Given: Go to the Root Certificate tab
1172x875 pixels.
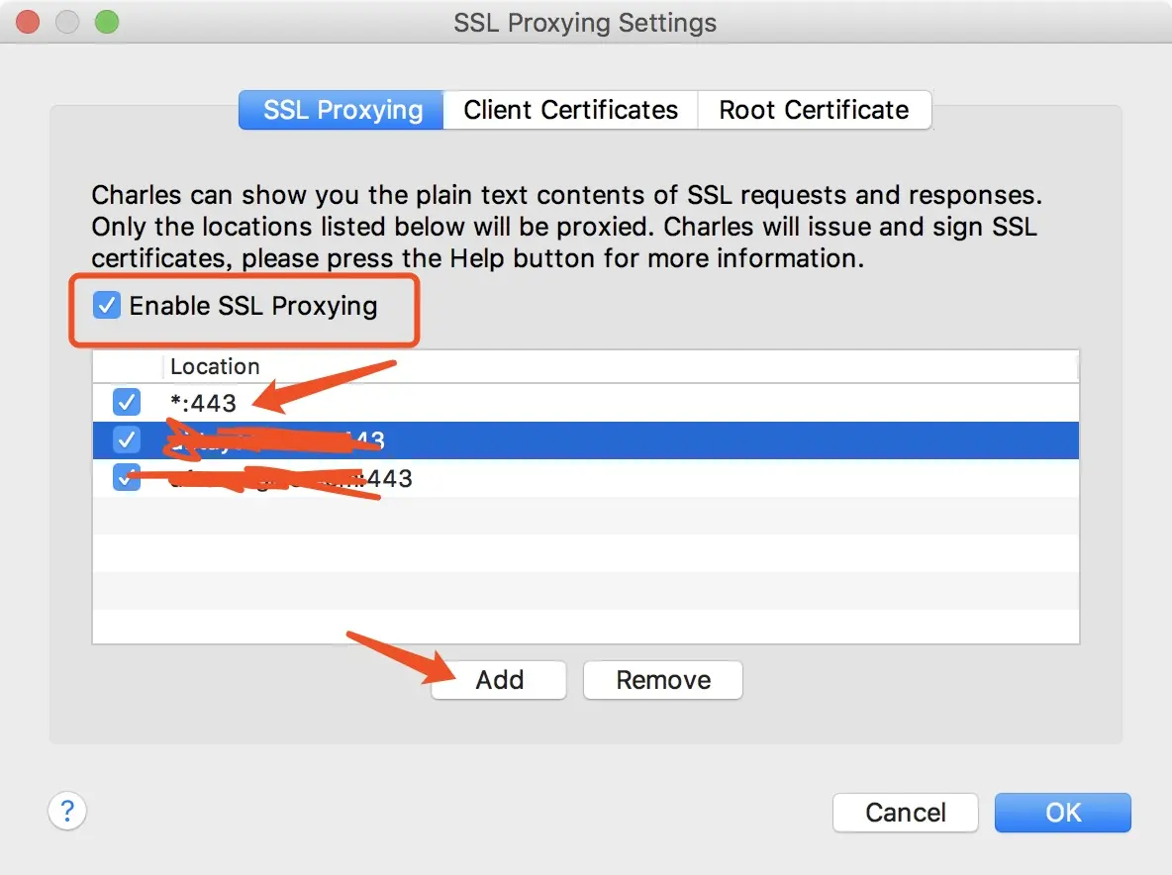Looking at the screenshot, I should point(814,110).
